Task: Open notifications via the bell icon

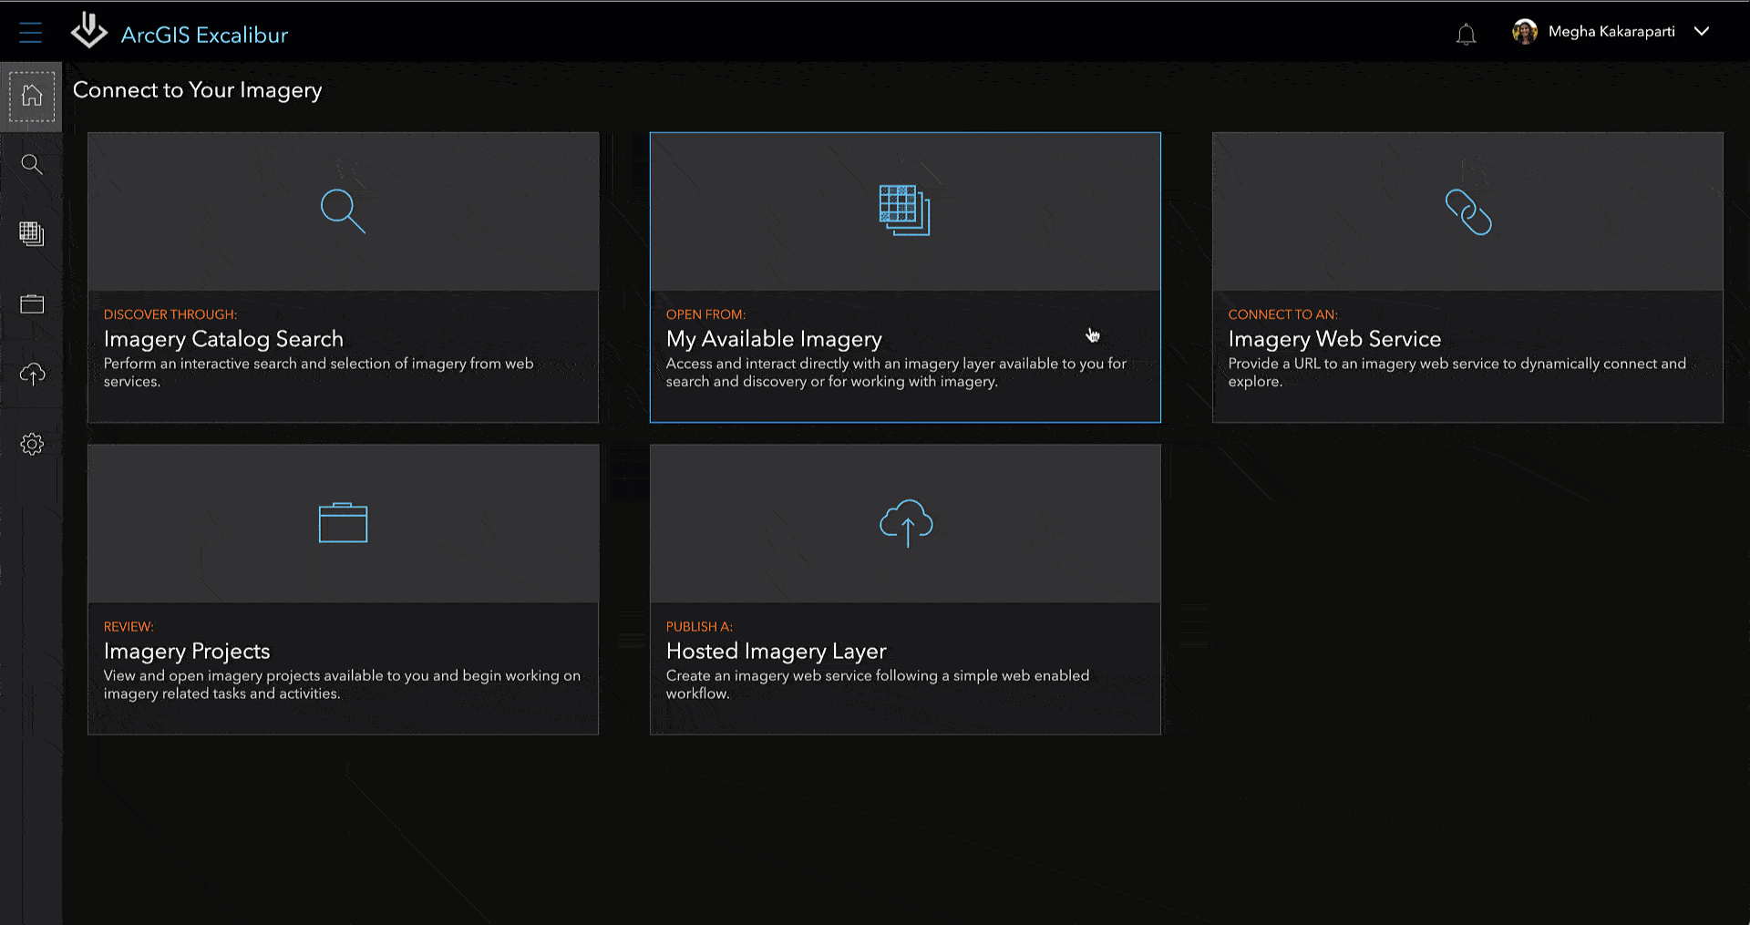Action: click(x=1467, y=33)
